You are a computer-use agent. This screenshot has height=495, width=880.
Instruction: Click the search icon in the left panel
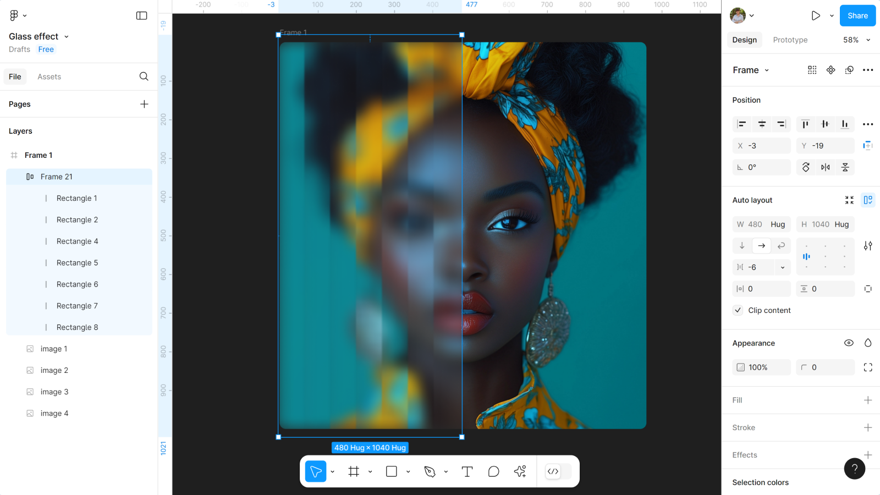(144, 76)
